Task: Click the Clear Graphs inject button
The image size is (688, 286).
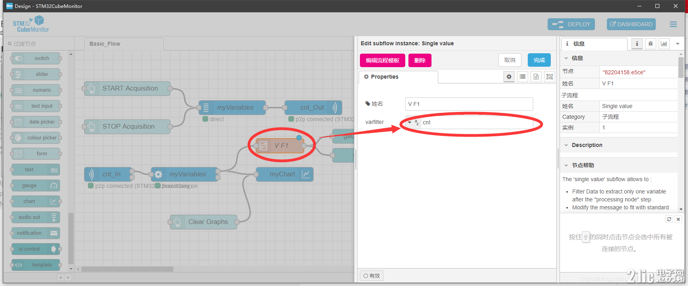Action: tap(177, 222)
